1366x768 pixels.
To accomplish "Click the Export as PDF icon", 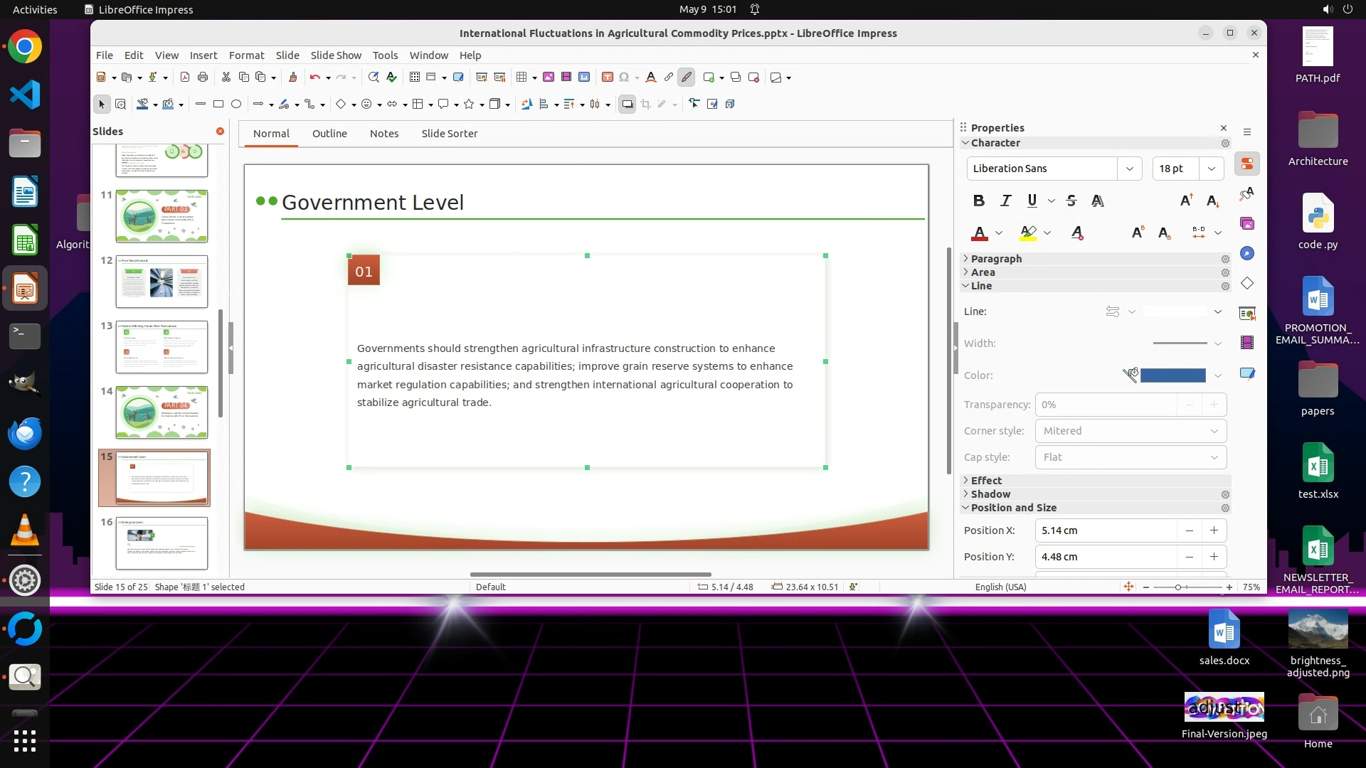I will (x=185, y=78).
